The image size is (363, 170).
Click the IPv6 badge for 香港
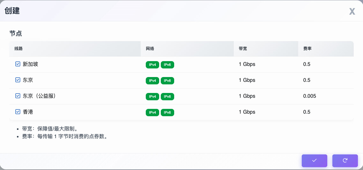[167, 112]
